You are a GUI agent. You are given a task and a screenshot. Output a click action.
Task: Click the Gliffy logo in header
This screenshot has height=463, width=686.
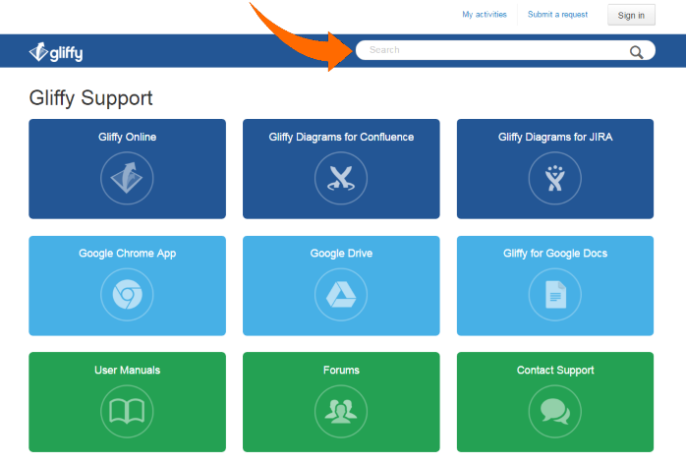[x=56, y=52]
